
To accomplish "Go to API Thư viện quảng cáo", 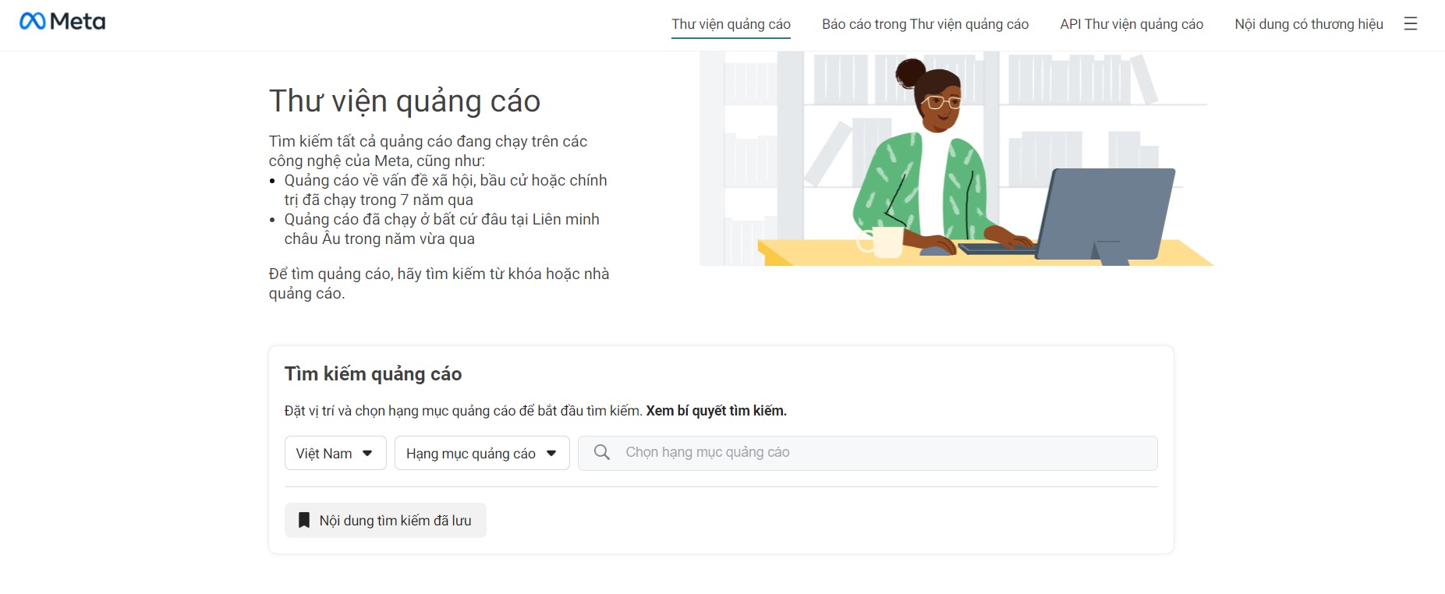I will point(1132,24).
